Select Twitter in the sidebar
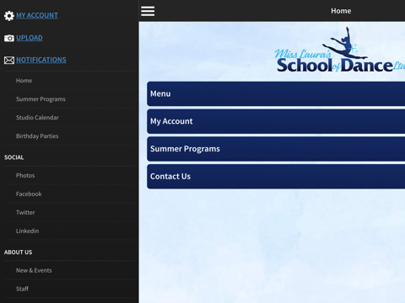This screenshot has height=303, width=405. (x=69, y=212)
